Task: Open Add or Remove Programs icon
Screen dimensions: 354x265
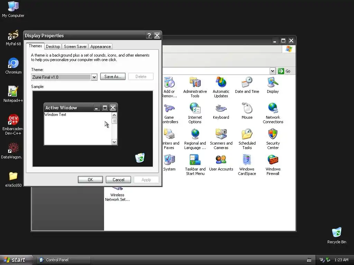Action: tap(169, 87)
